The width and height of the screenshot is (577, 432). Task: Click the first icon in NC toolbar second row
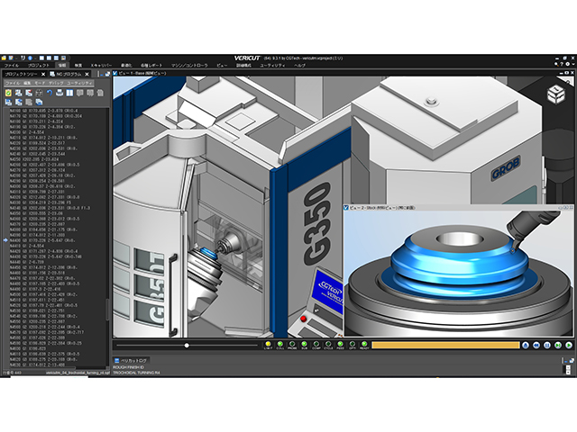point(8,102)
